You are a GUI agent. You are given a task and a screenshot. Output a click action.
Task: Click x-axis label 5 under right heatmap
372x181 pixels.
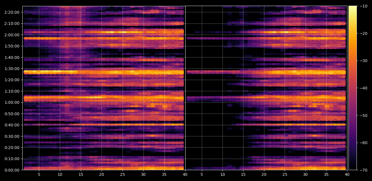click(202, 174)
